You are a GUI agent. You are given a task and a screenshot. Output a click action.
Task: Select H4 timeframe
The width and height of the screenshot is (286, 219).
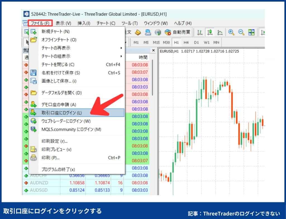(186, 42)
